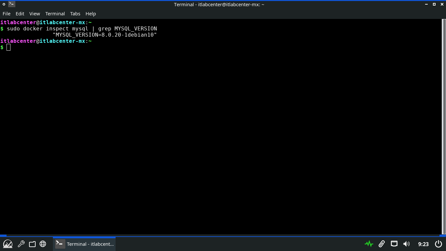Open the green system monitor tray icon
This screenshot has height=251, width=446.
tap(369, 244)
